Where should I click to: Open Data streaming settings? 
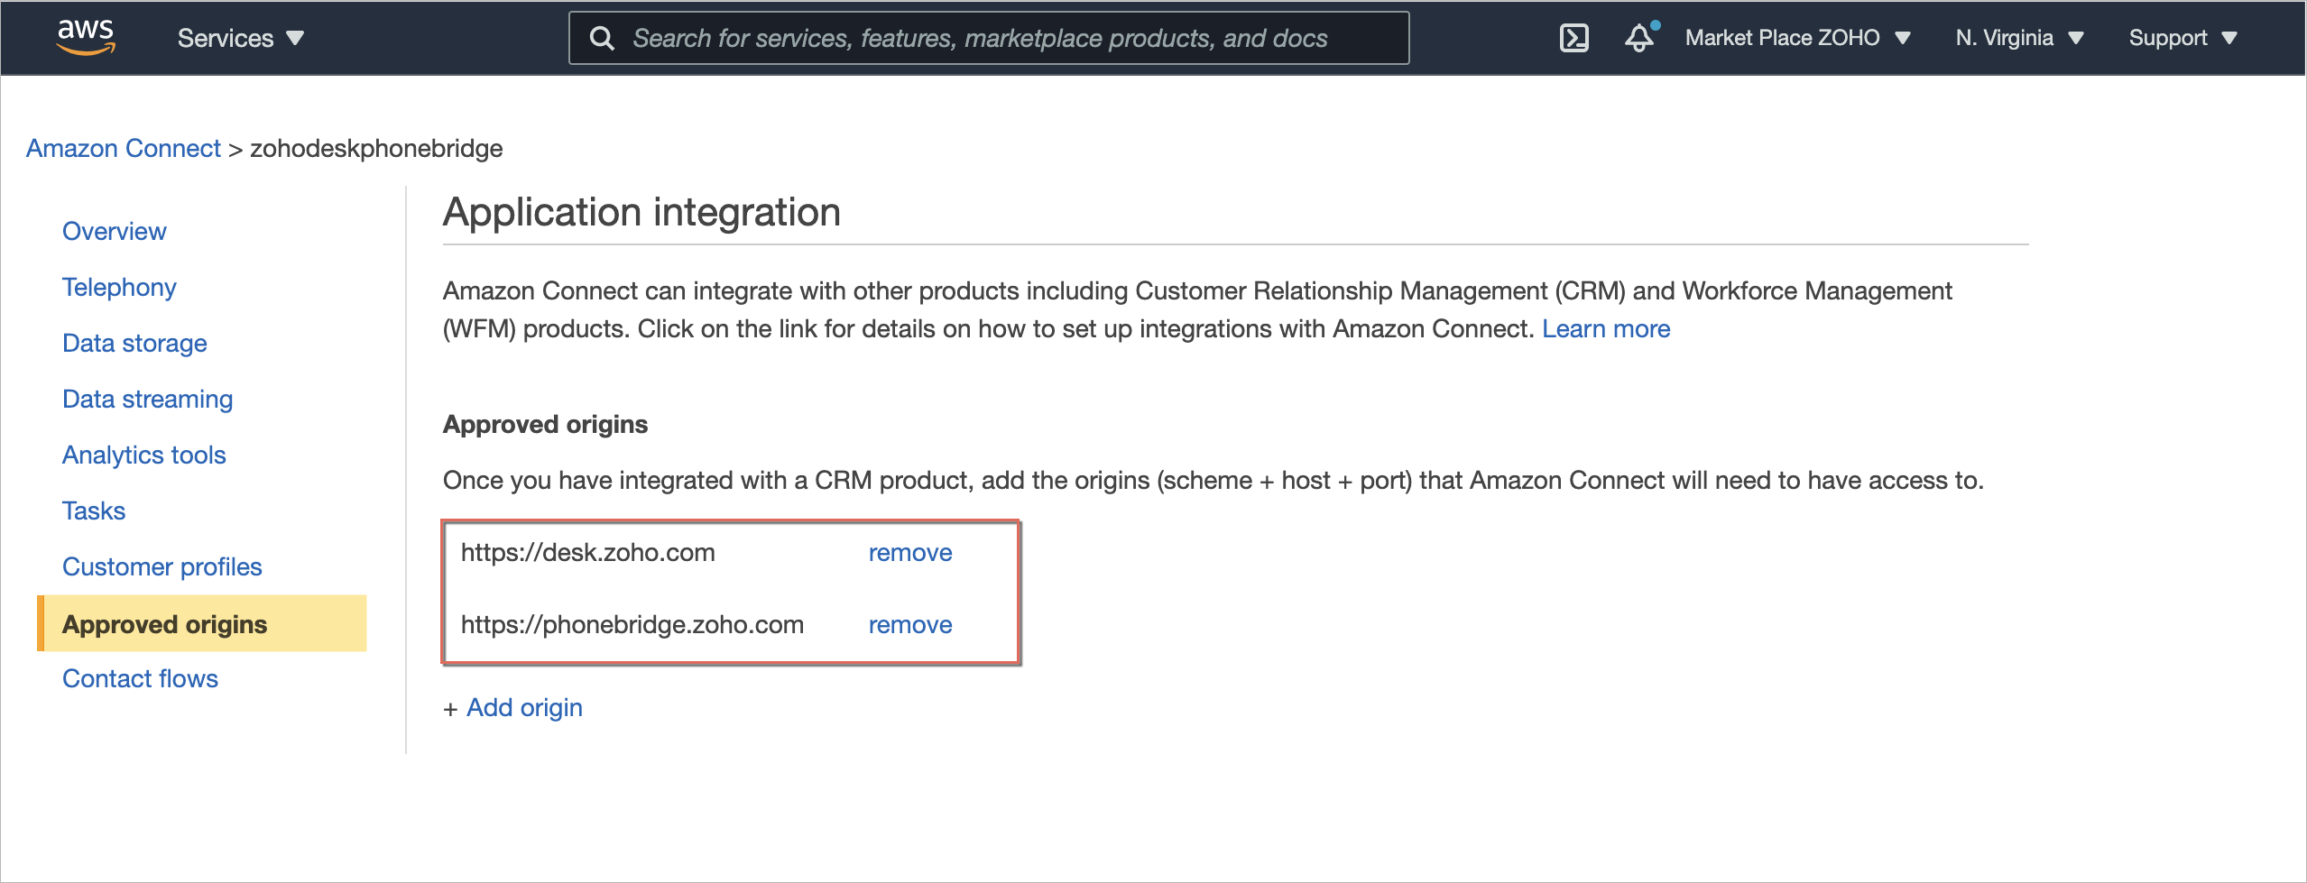tap(147, 400)
